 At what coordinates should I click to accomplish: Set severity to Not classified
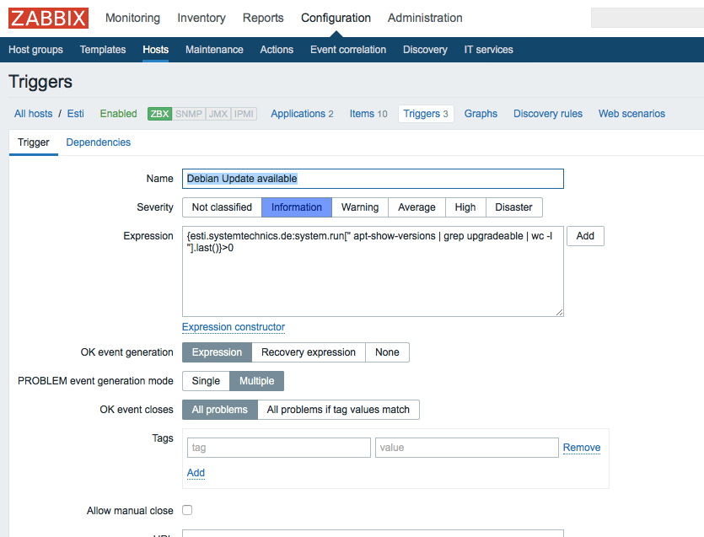click(x=222, y=207)
